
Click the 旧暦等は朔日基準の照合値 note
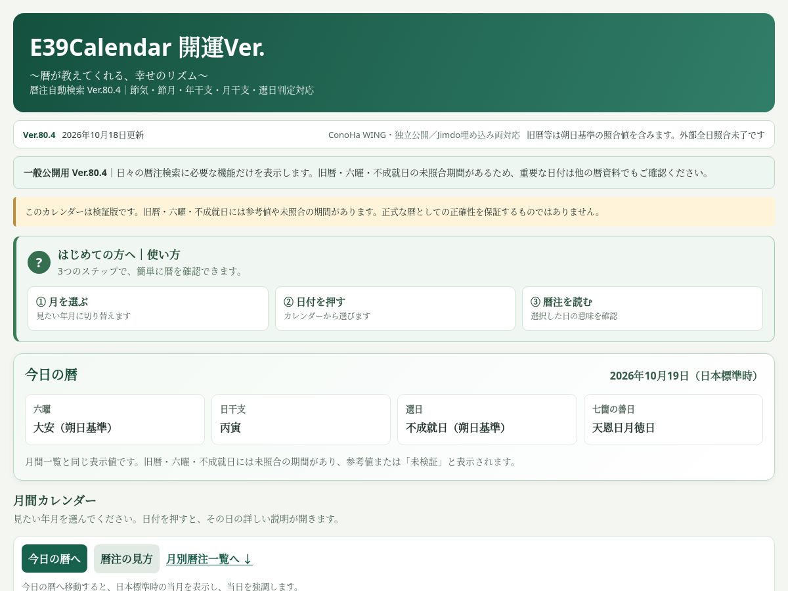pos(646,135)
